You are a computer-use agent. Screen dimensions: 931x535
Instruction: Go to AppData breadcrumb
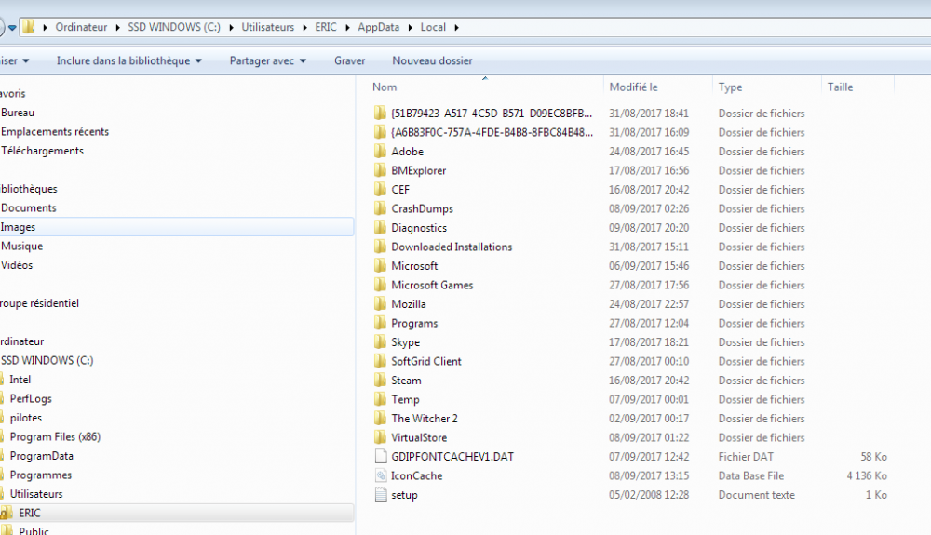point(378,27)
